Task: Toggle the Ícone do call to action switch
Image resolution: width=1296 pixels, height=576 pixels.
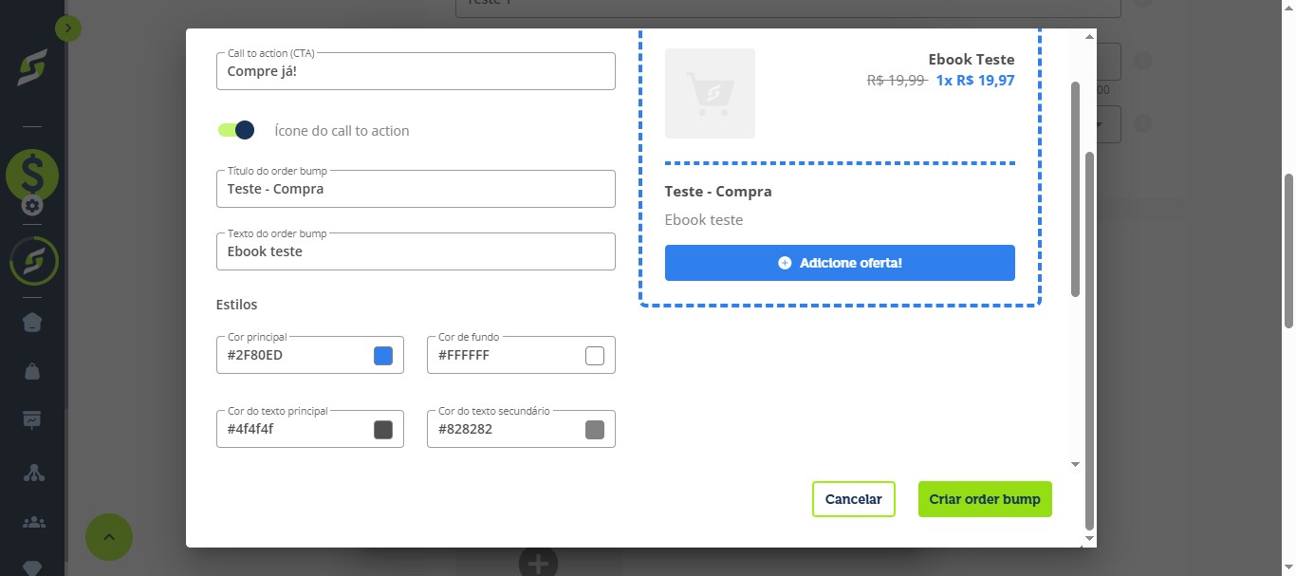Action: pos(236,130)
